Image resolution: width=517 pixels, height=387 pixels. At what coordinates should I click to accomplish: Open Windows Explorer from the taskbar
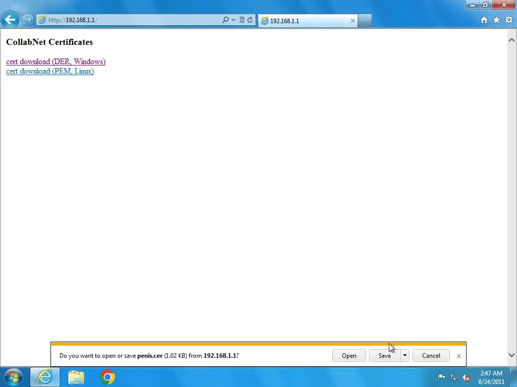click(x=76, y=377)
